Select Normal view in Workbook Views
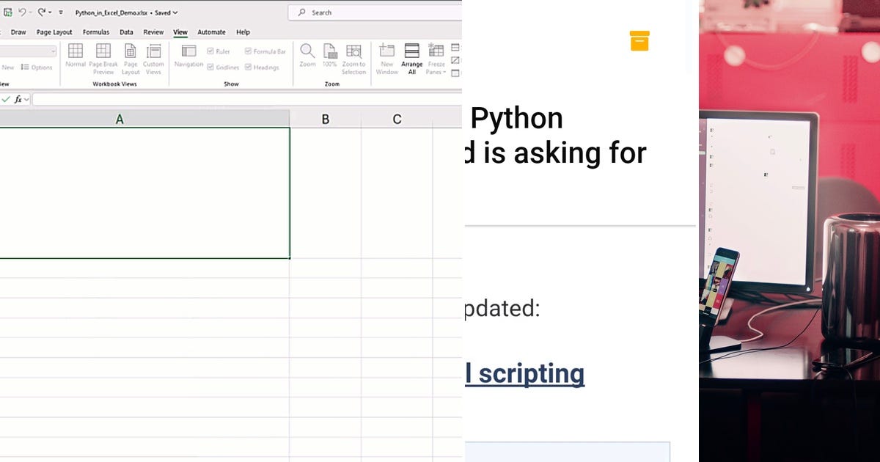This screenshot has height=462, width=880. point(76,59)
